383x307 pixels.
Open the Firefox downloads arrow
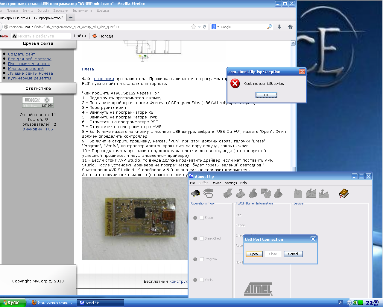pos(279,27)
